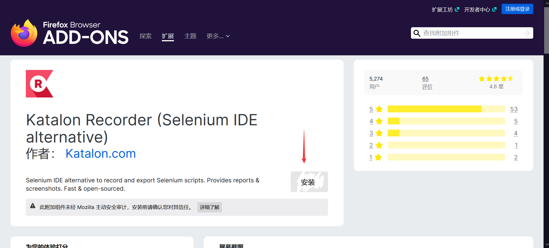This screenshot has height=248, width=549.
Task: Click the scrollbar down arrow
Action: (546, 245)
